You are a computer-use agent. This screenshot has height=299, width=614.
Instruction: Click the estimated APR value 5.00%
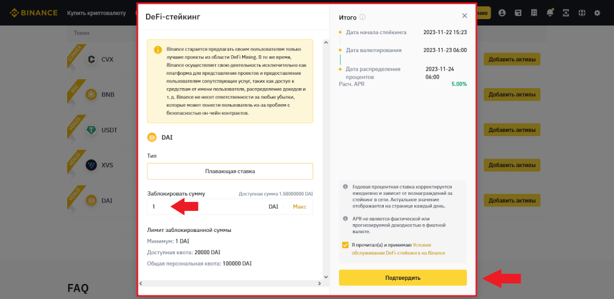[459, 84]
